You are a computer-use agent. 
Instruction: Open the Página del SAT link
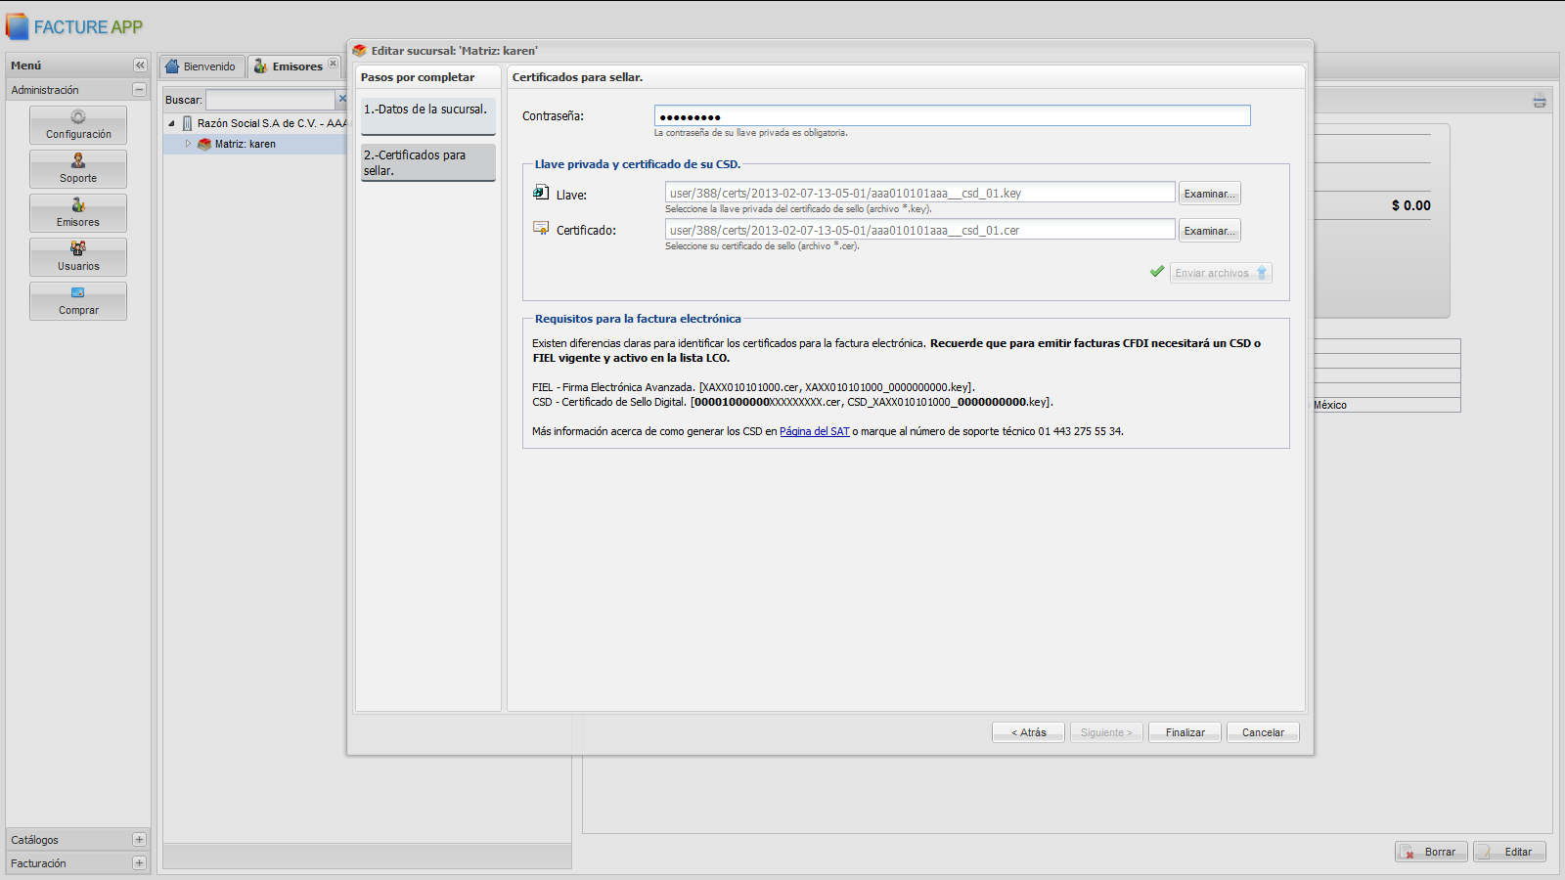pos(814,431)
